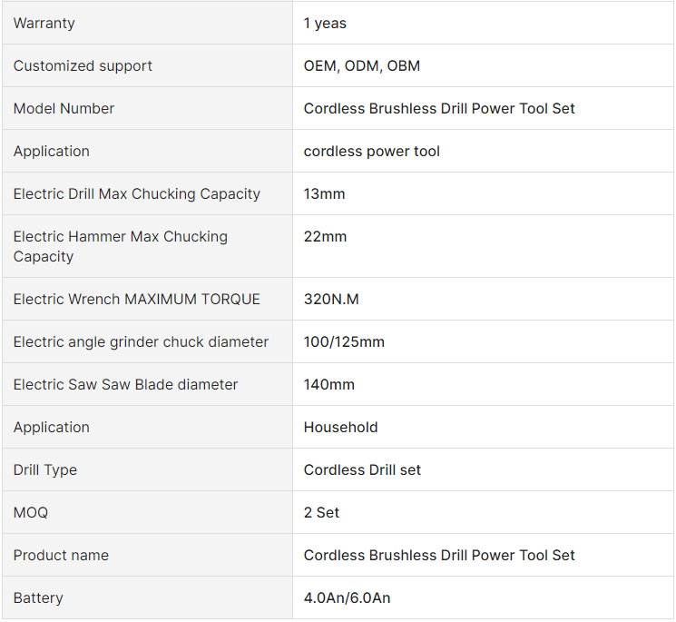Select the 4.0An/6.0An battery value
The width and height of the screenshot is (676, 622).
(x=347, y=598)
